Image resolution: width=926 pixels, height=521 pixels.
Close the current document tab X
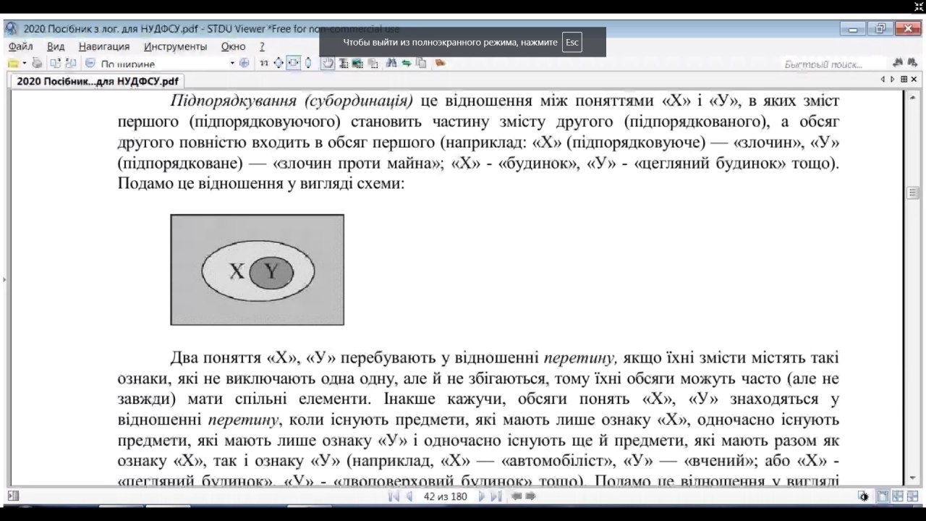[x=914, y=79]
